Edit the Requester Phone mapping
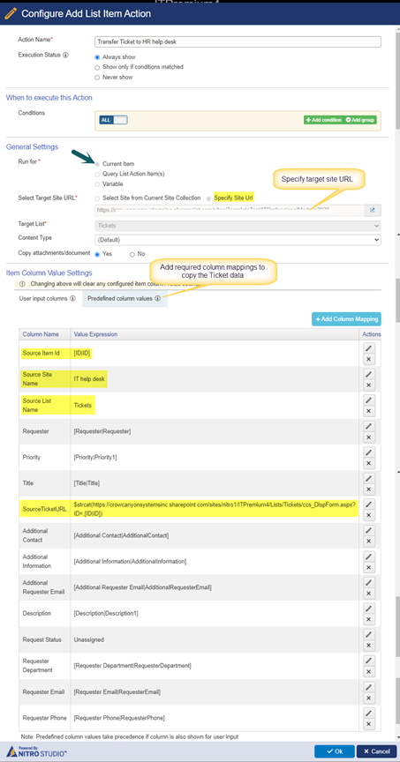 (368, 713)
